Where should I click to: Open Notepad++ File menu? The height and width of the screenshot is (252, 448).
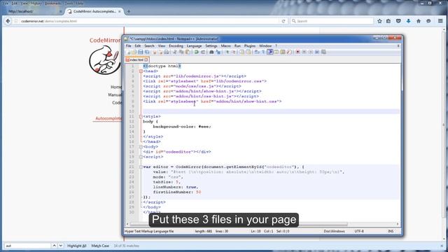129,45
